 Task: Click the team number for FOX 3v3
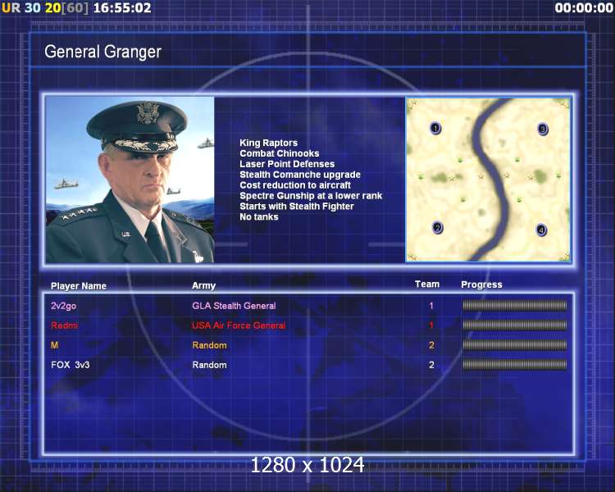pyautogui.click(x=431, y=365)
